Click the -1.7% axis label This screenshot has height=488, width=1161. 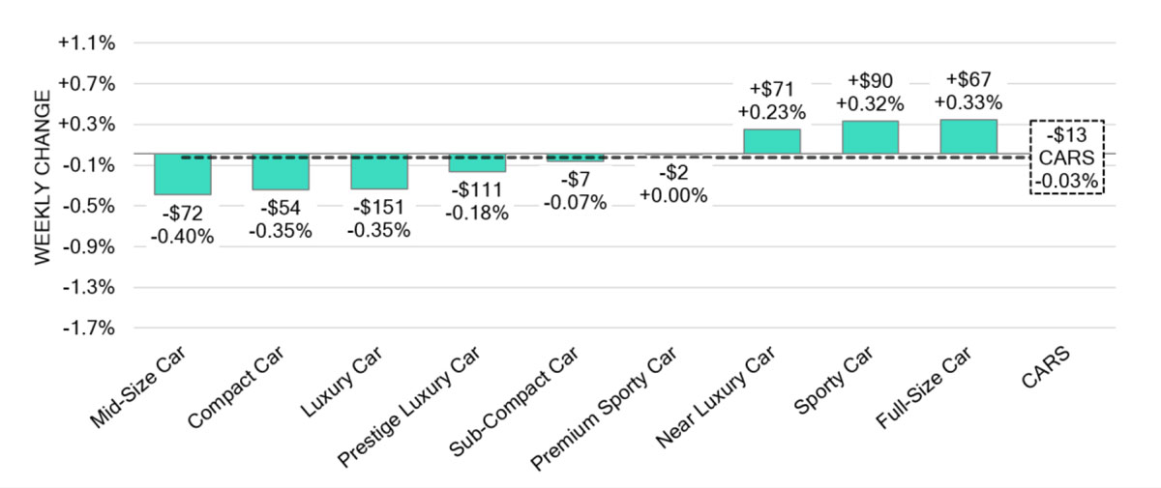[x=89, y=329]
